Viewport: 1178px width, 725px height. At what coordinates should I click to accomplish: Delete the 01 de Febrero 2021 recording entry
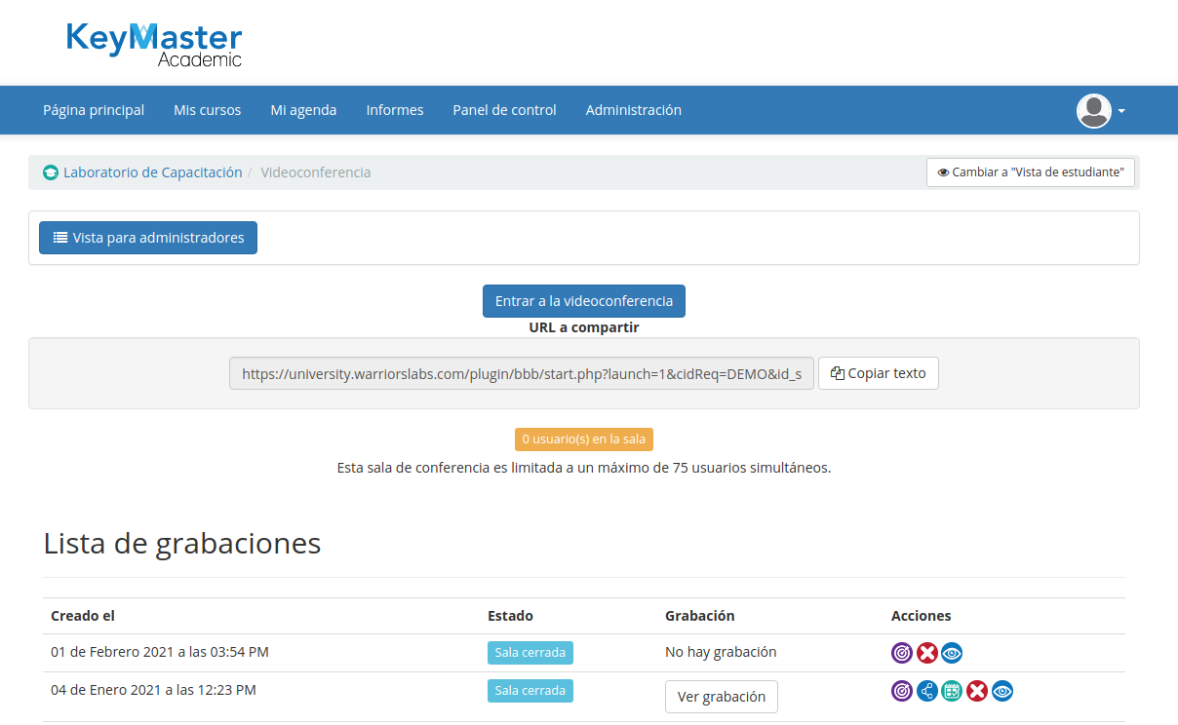(927, 653)
